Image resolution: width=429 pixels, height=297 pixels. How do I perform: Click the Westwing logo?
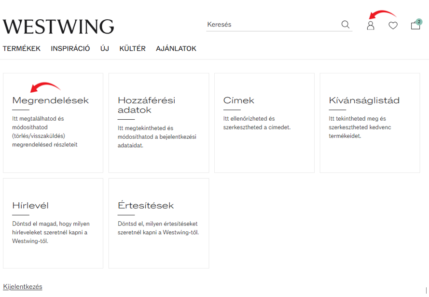coord(58,27)
